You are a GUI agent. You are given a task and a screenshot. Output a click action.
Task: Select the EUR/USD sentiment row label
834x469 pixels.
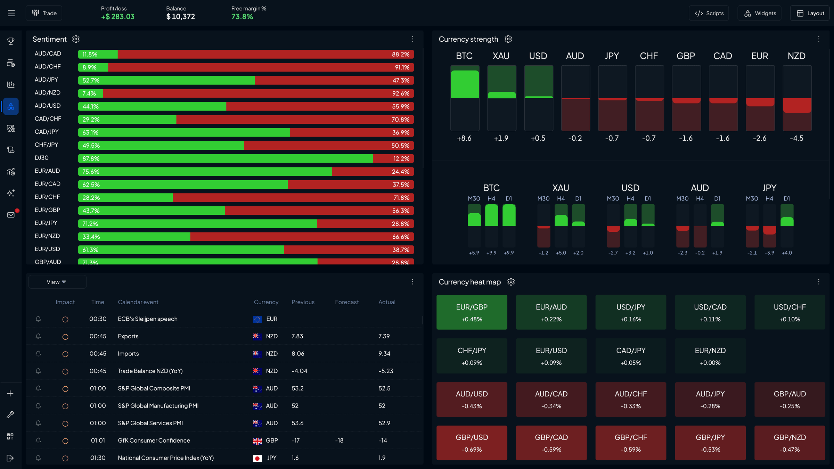tap(47, 249)
